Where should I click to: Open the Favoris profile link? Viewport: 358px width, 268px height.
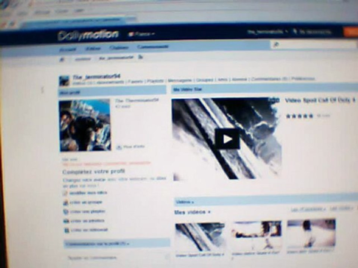tap(136, 82)
